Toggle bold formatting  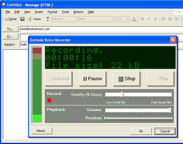click(x=142, y=19)
